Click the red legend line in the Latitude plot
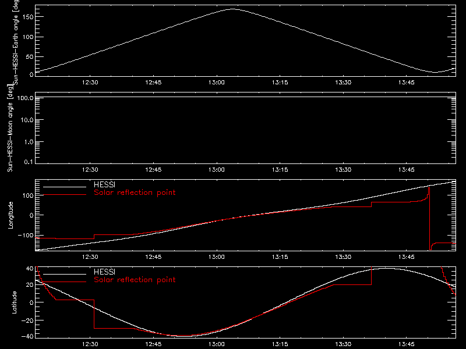The width and height of the screenshot is (466, 349). pos(65,282)
